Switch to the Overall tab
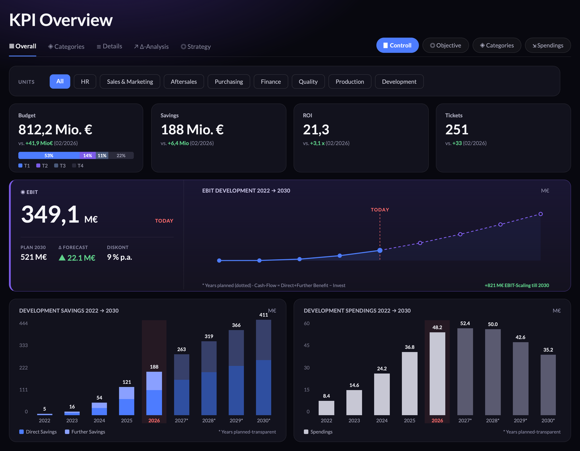The height and width of the screenshot is (451, 580). (23, 46)
